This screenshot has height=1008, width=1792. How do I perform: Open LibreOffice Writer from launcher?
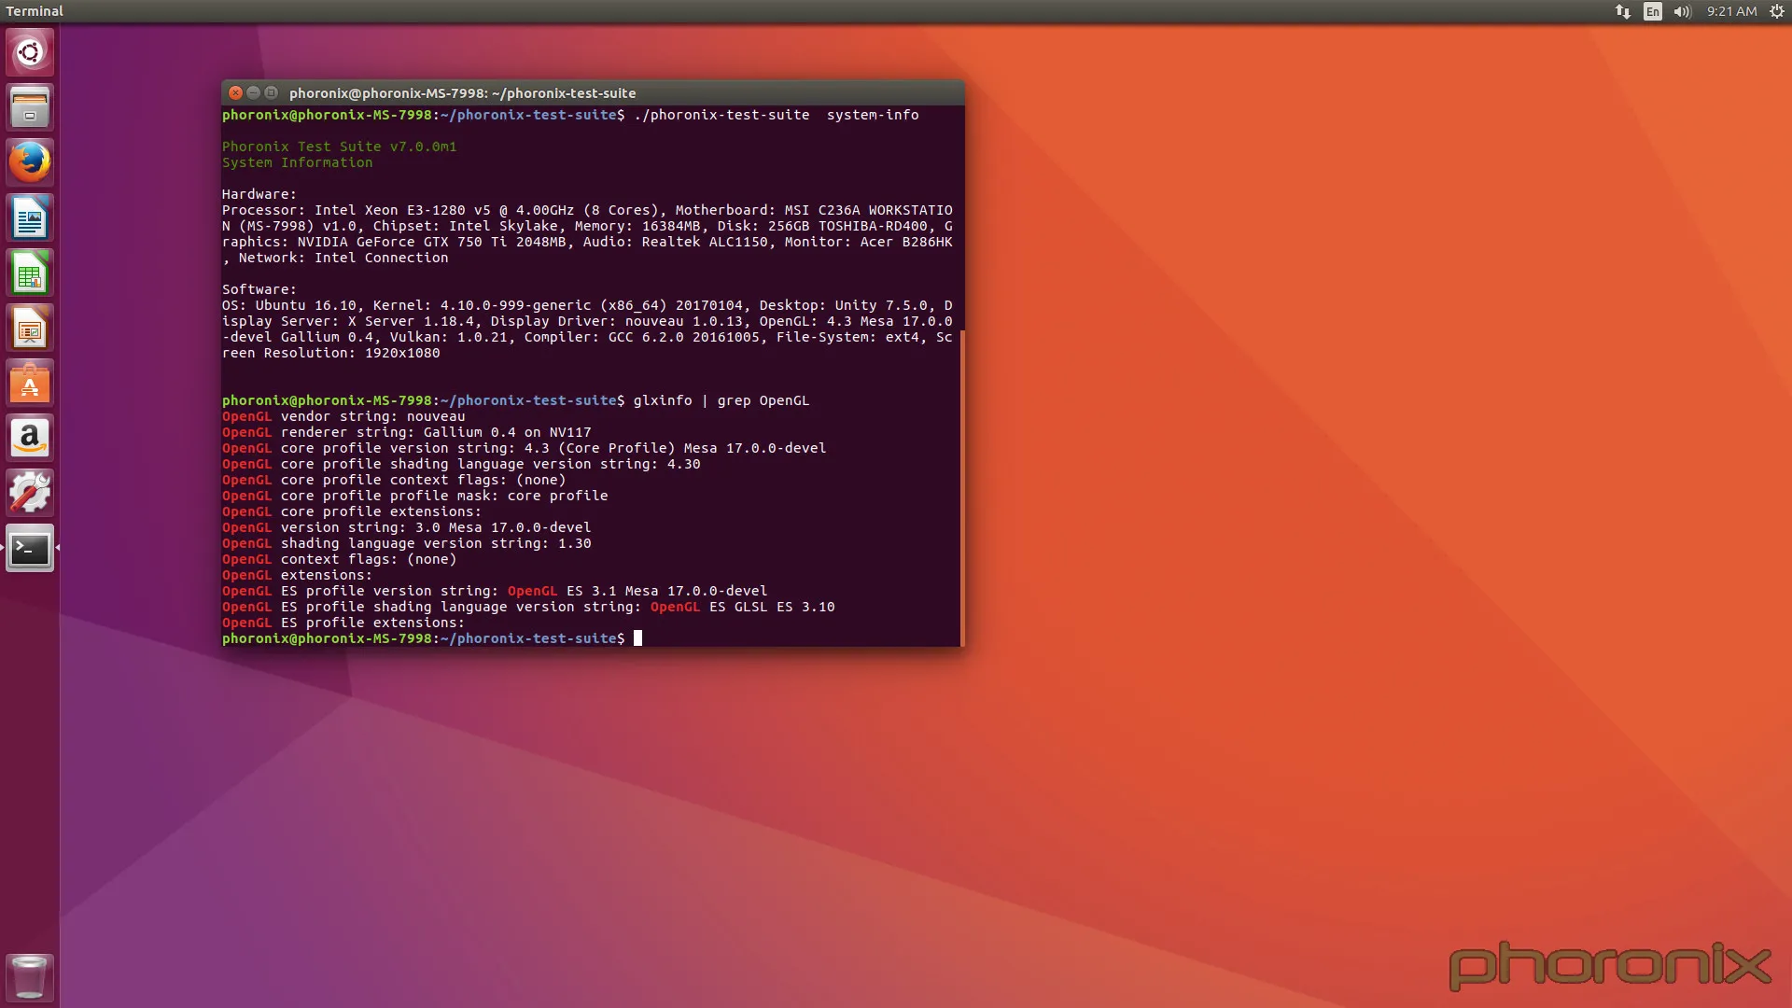click(30, 218)
